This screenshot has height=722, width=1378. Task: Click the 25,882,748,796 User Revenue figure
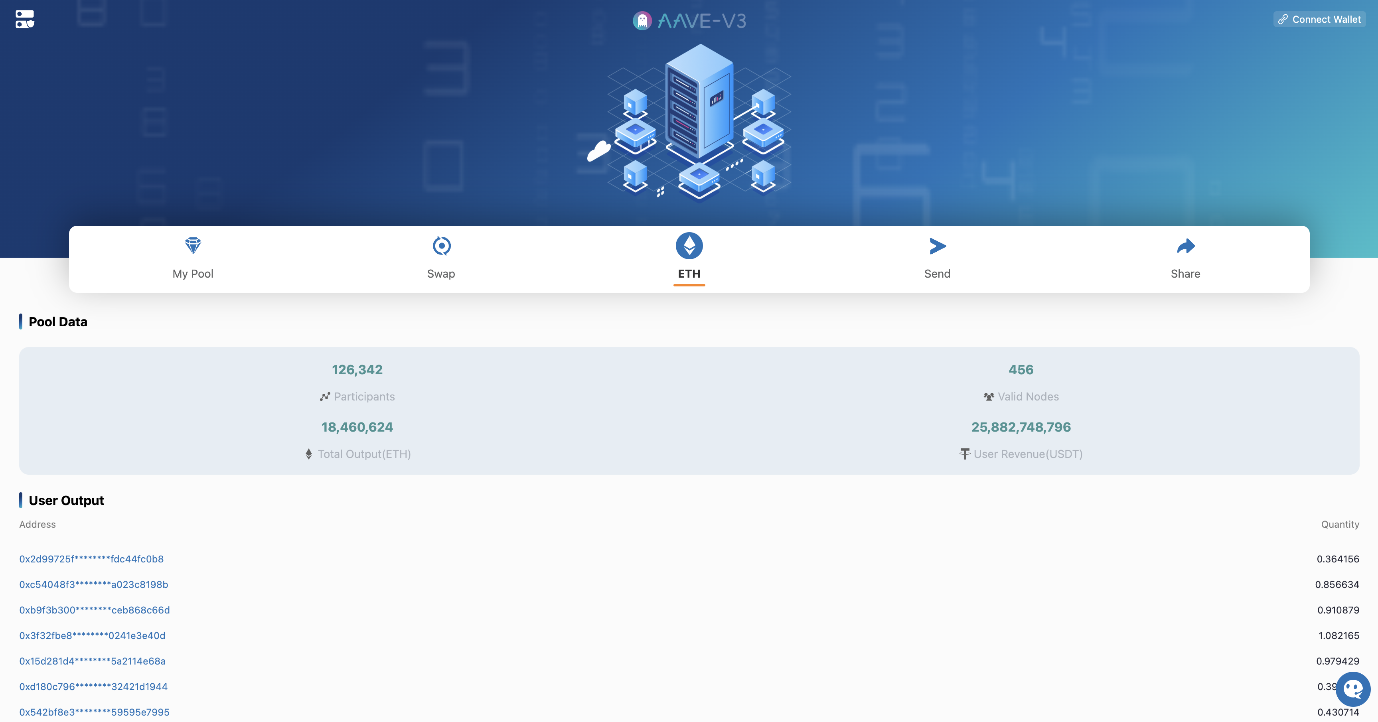click(1021, 427)
